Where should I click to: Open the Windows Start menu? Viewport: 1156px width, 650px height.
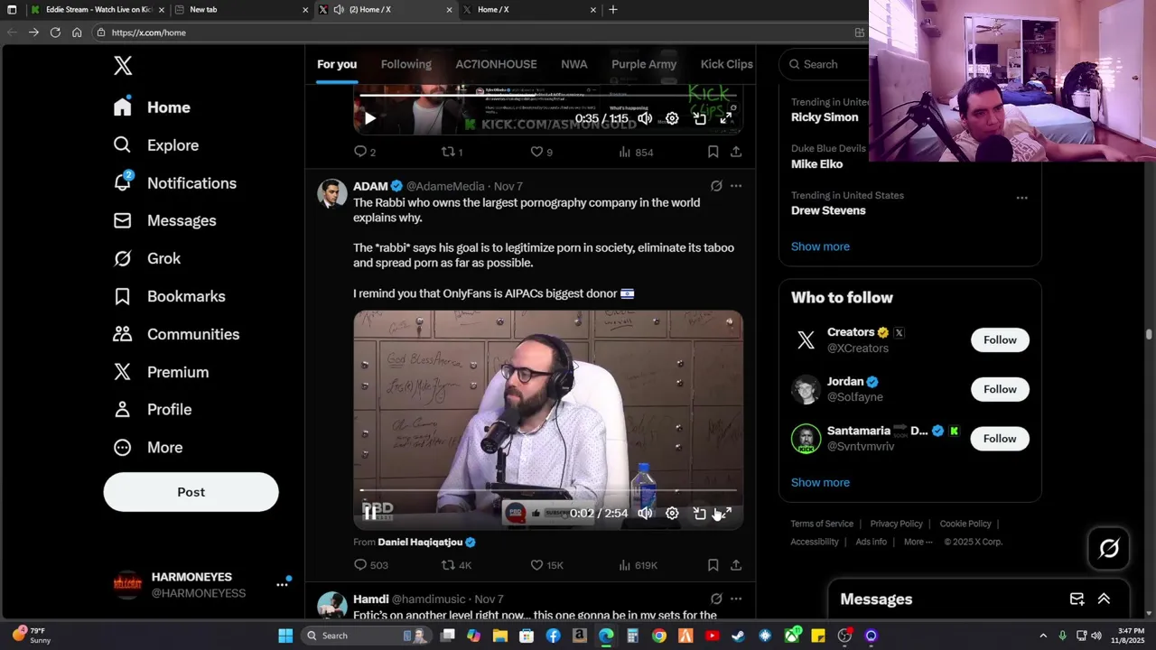(285, 636)
